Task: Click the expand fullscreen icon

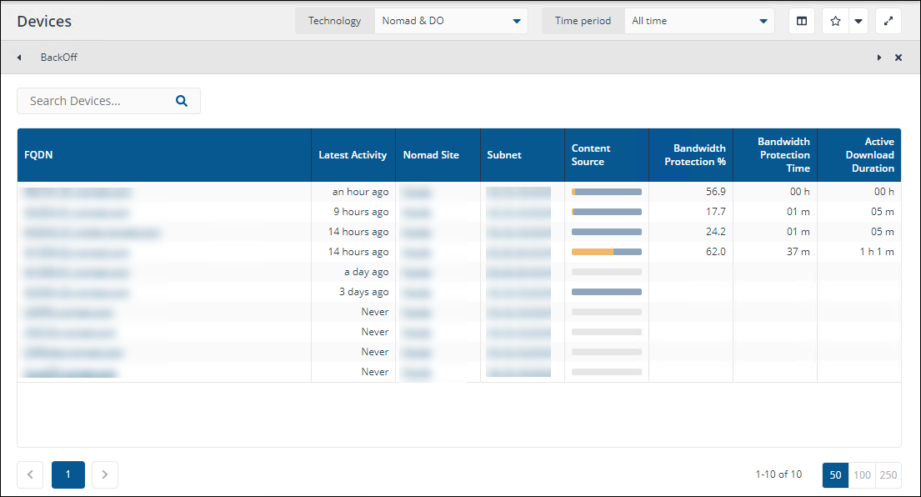Action: point(888,21)
